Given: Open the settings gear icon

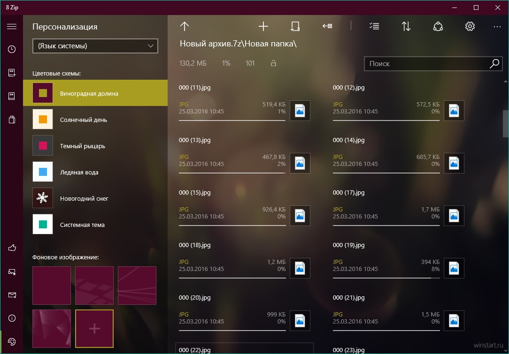Looking at the screenshot, I should pyautogui.click(x=470, y=26).
